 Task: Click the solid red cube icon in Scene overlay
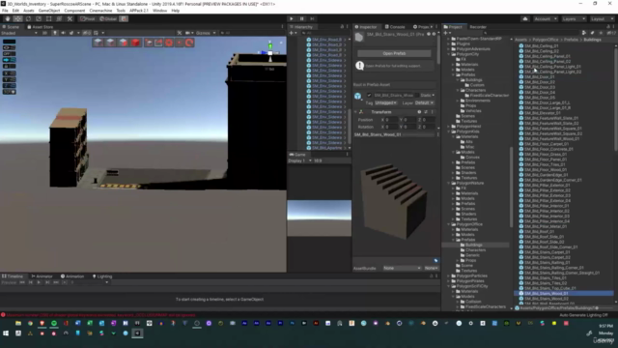coord(135,43)
